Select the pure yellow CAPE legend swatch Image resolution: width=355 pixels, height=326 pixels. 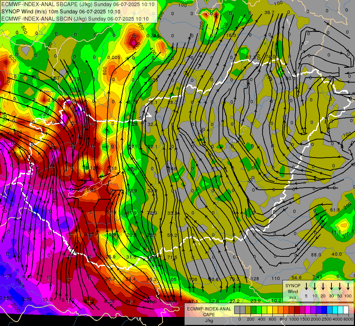pyautogui.click(x=270, y=310)
